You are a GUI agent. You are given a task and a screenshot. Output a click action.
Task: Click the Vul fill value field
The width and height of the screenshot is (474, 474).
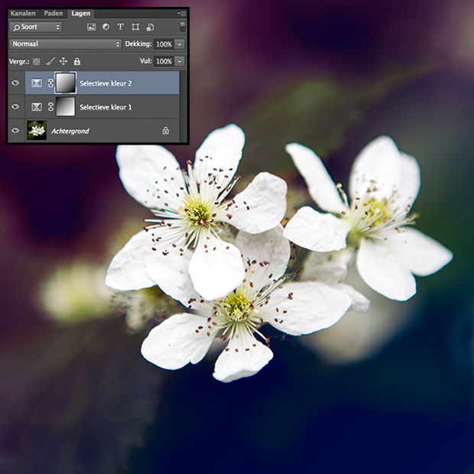(164, 61)
